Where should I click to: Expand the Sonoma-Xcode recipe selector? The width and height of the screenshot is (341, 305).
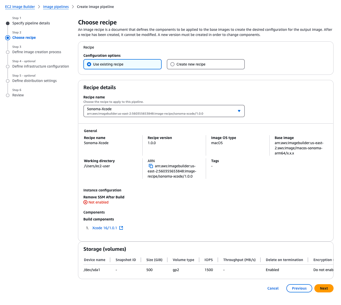tap(164, 111)
